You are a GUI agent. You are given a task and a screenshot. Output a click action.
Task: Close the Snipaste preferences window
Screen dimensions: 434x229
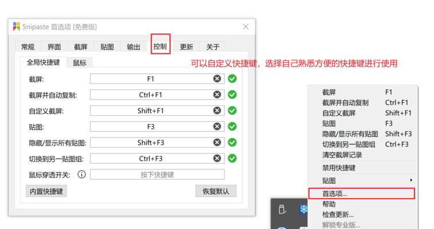tap(246, 27)
